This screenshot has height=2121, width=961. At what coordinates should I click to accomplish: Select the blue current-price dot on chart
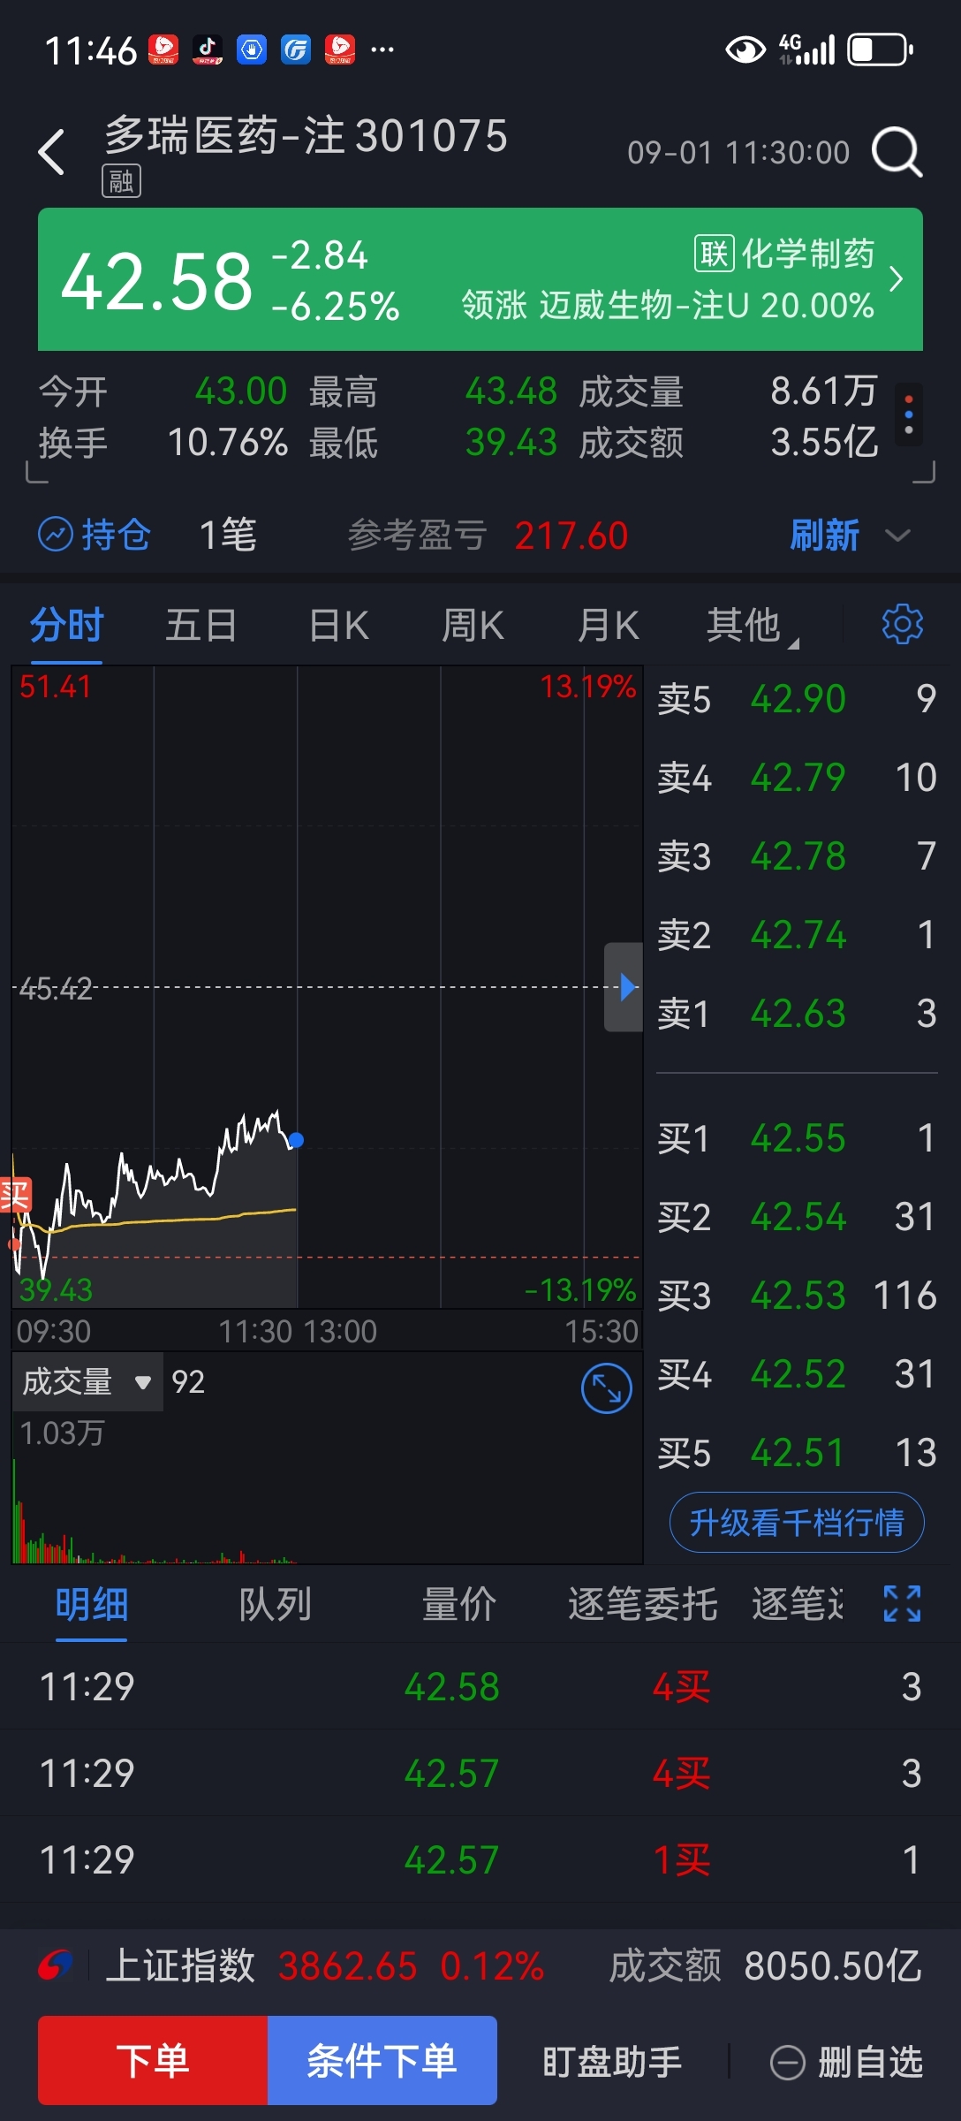(x=297, y=1140)
